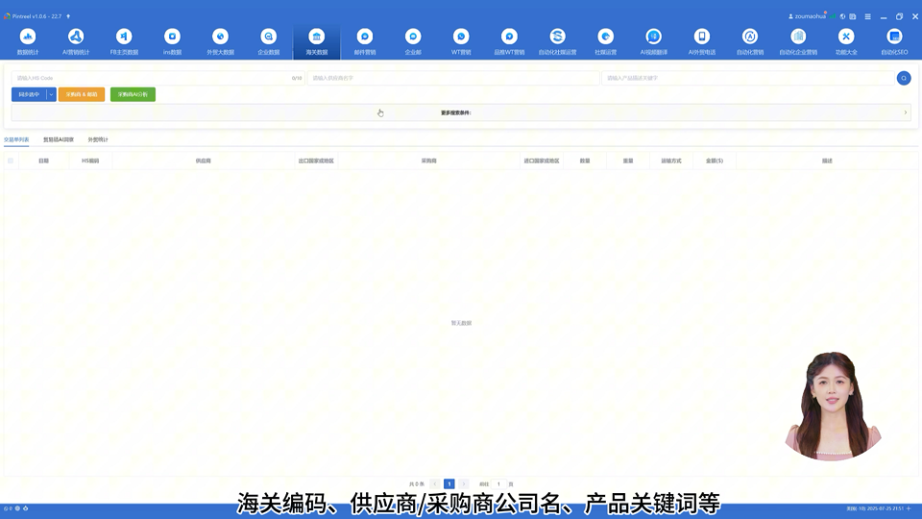Expand the 更多搜索条件 panel chevron
The width and height of the screenshot is (922, 519).
[905, 112]
